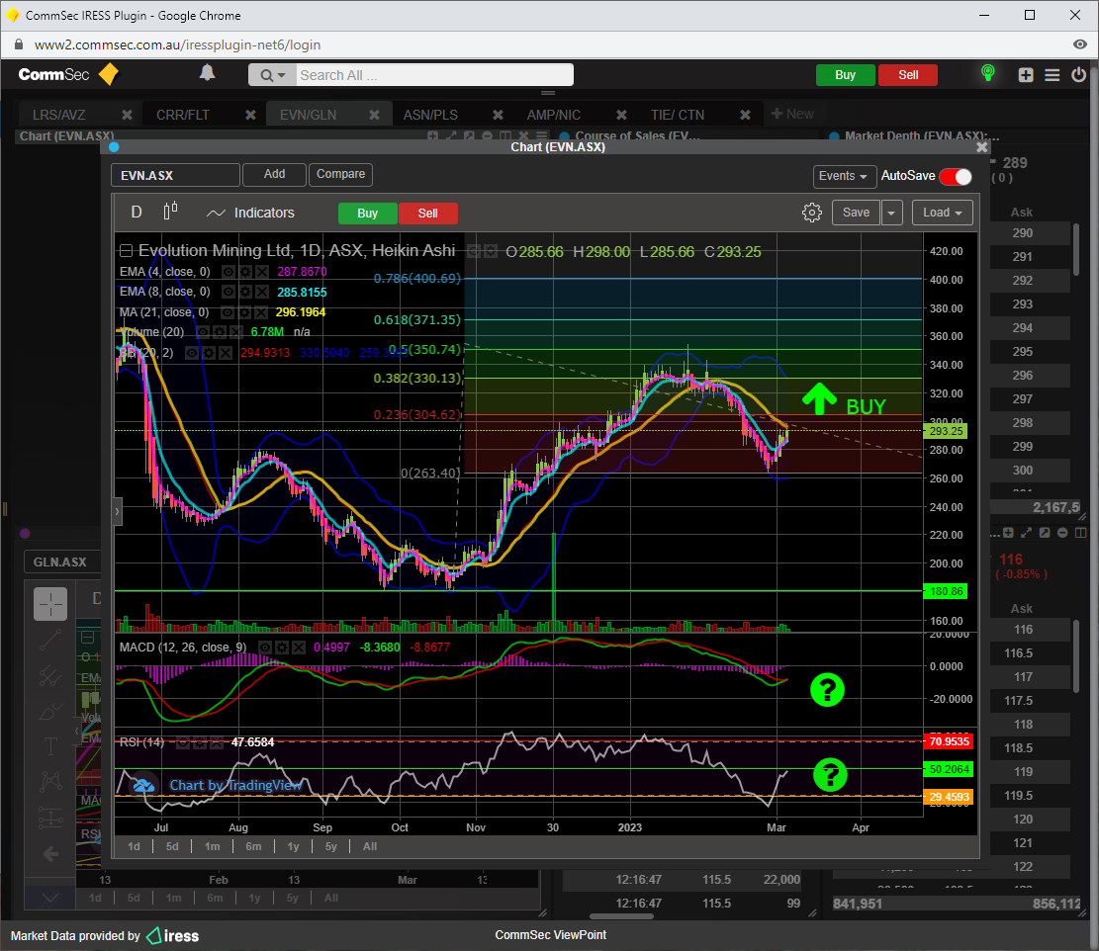This screenshot has height=951, width=1099.
Task: Switch to the TIE/ CTN tab
Action: [x=677, y=115]
